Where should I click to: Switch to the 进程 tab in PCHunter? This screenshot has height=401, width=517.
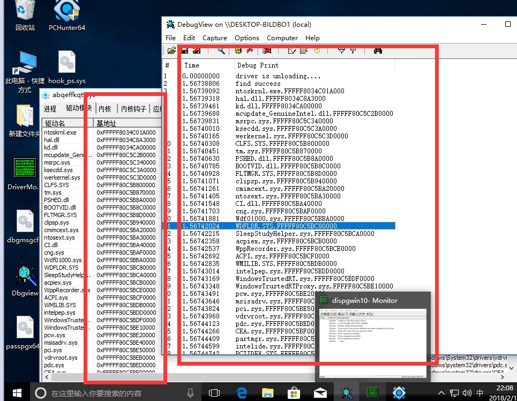coord(50,109)
